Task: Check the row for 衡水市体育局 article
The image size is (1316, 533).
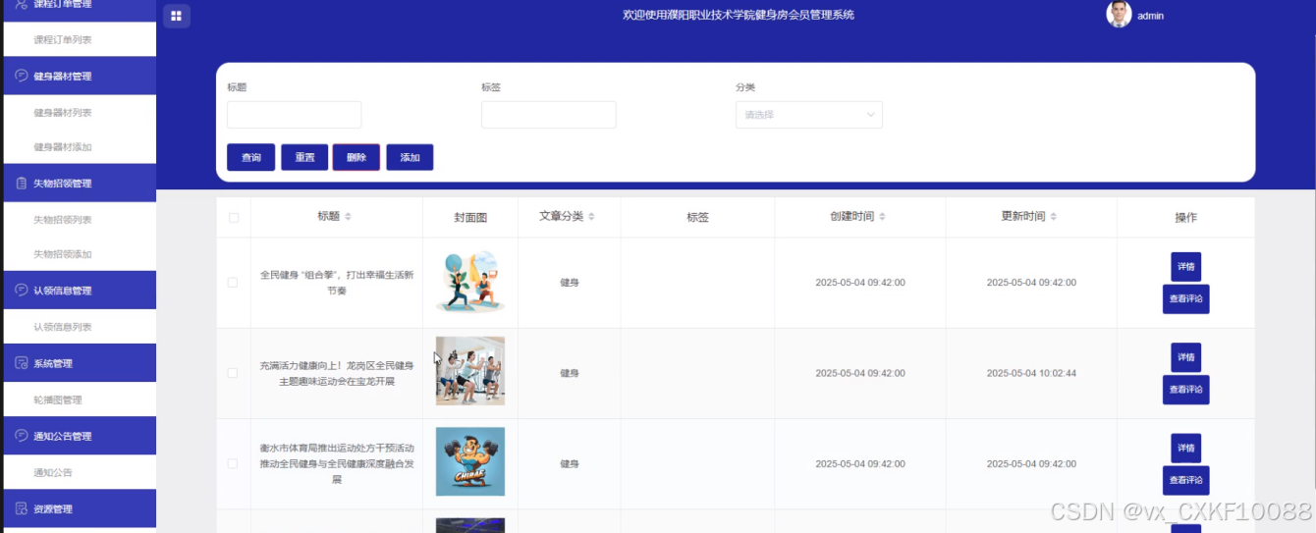Action: tap(233, 463)
